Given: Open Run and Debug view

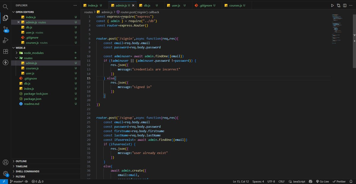Looking at the screenshot, I should pyautogui.click(x=5, y=40).
